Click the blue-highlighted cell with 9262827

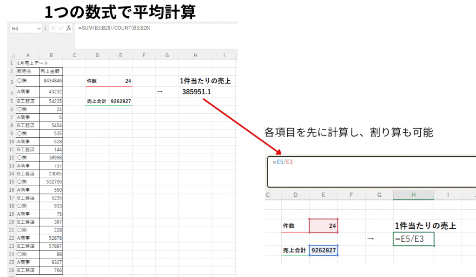pyautogui.click(x=323, y=250)
